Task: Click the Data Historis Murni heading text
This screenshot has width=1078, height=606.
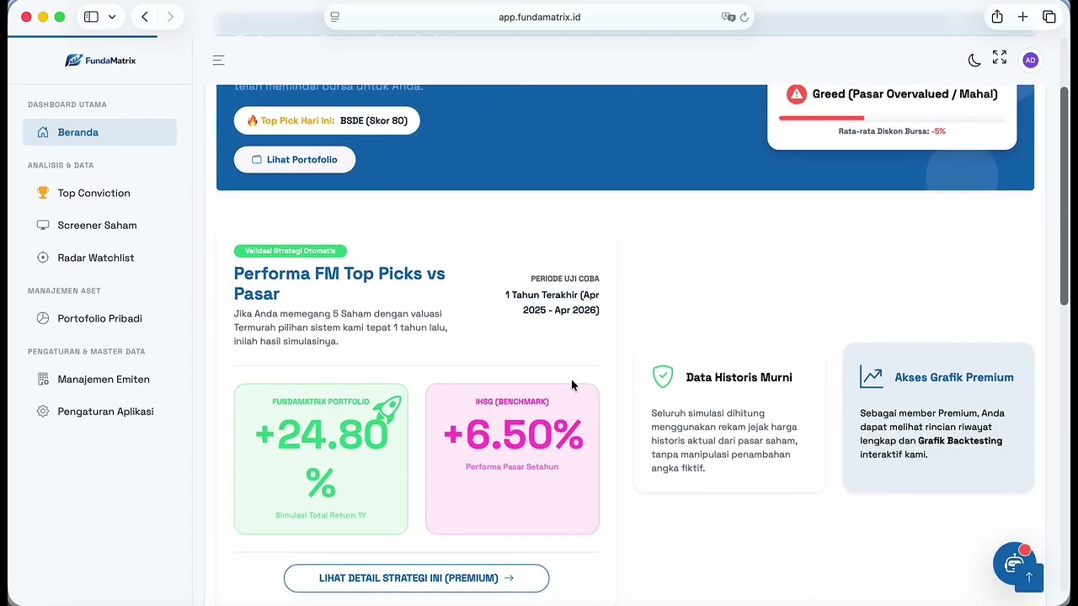Action: (739, 377)
